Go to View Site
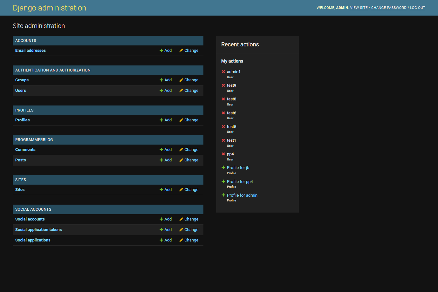This screenshot has height=292, width=438. click(x=359, y=8)
